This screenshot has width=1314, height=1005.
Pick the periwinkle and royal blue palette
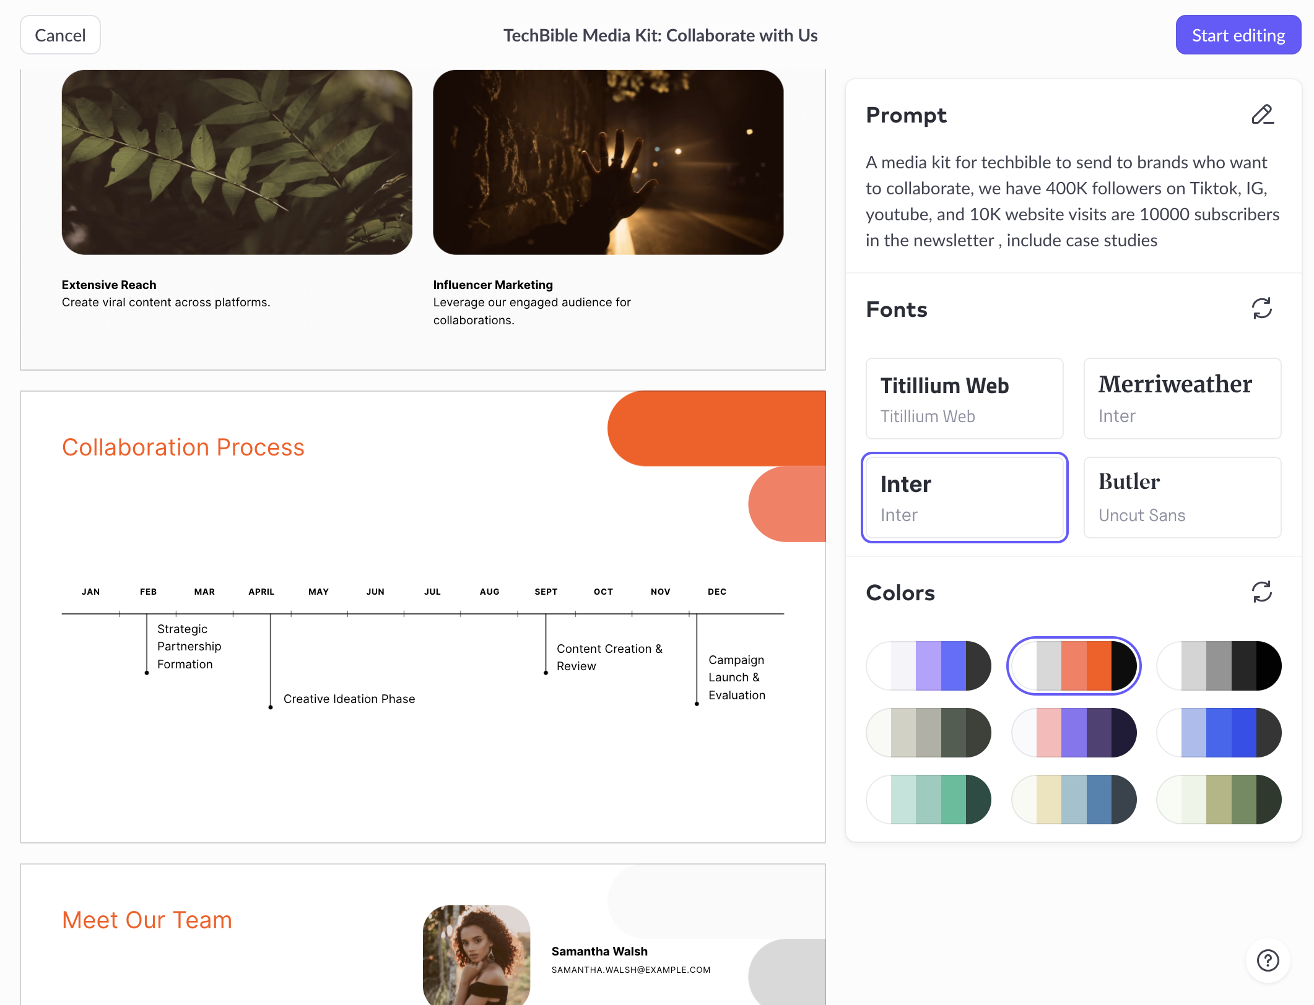tap(1219, 733)
